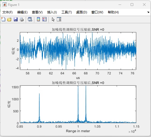
Task: Click the New Figure toolbar icon
Action: coord(3,20)
